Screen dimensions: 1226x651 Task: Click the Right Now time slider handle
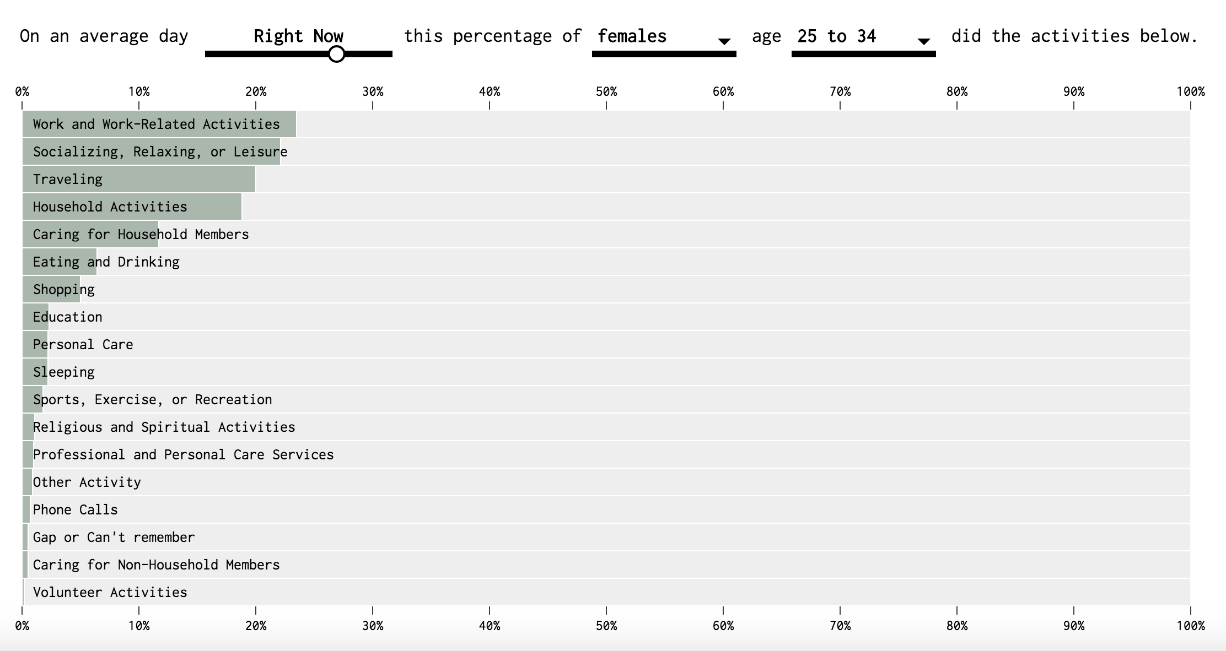[336, 54]
